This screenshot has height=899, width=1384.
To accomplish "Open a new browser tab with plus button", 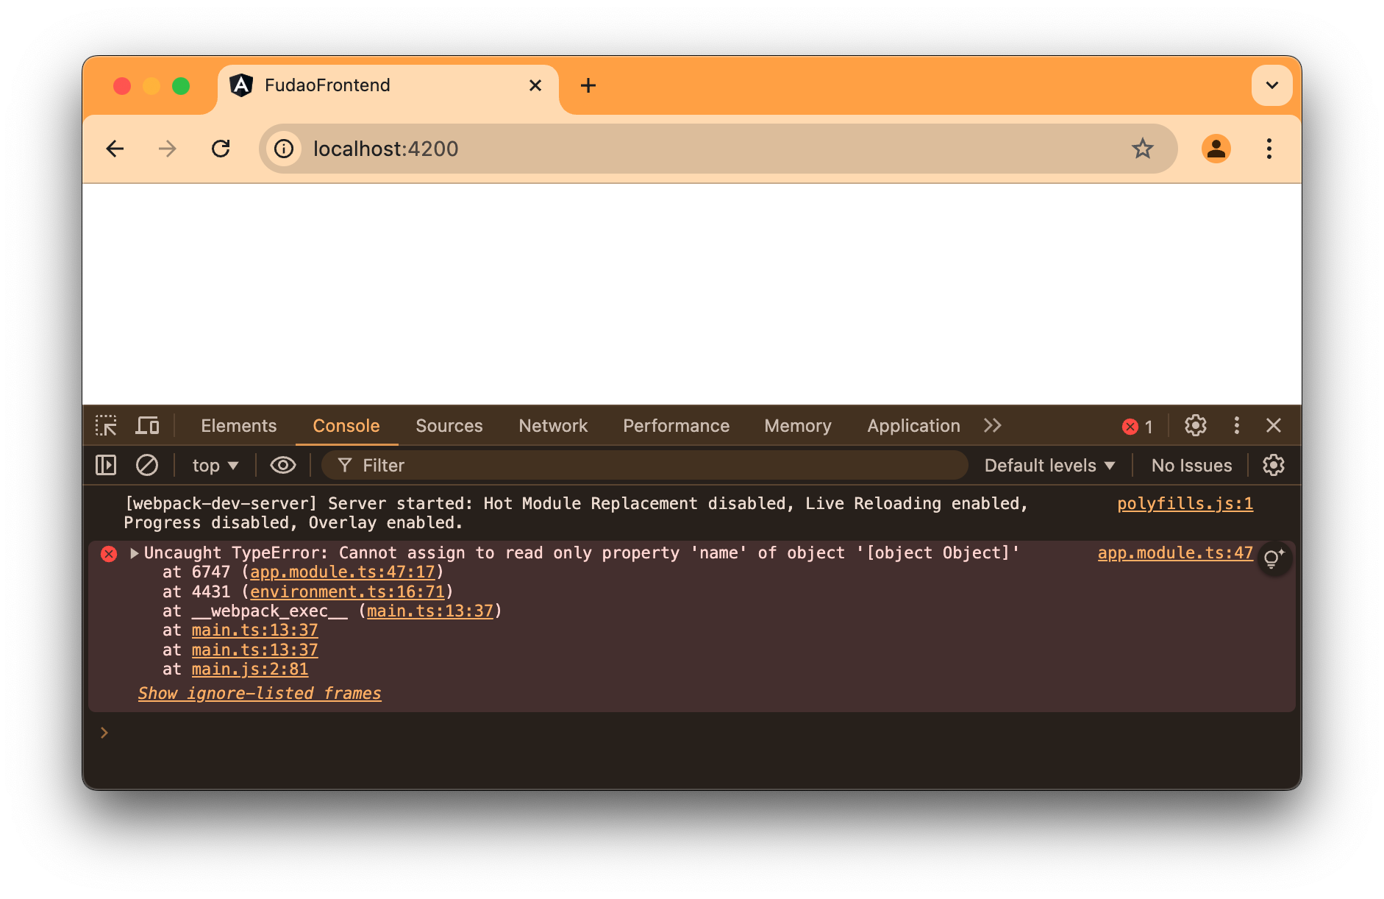I will pos(588,85).
